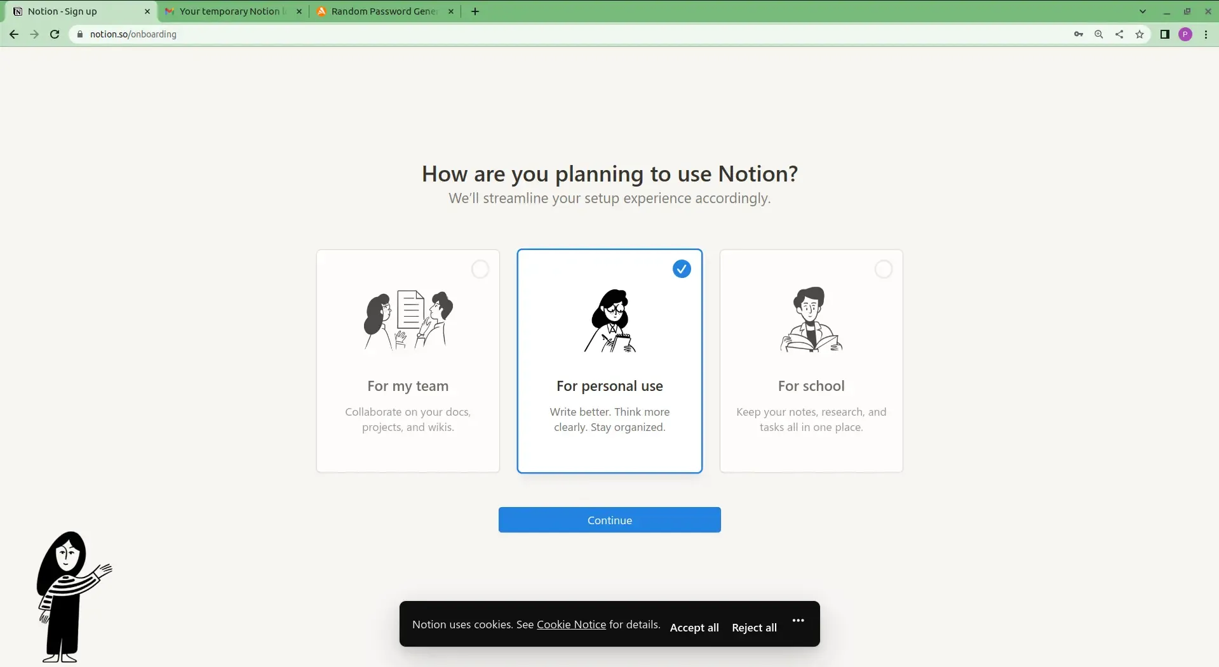Select the For my team radio circle
Viewport: 1219px width, 667px height.
(x=480, y=269)
